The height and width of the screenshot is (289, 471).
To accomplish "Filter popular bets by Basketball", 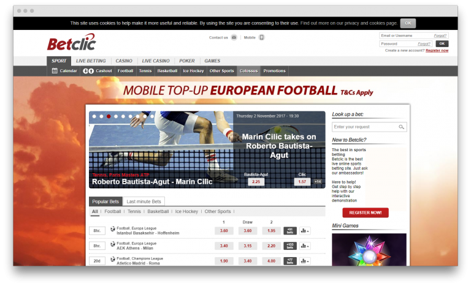I will pos(158,212).
